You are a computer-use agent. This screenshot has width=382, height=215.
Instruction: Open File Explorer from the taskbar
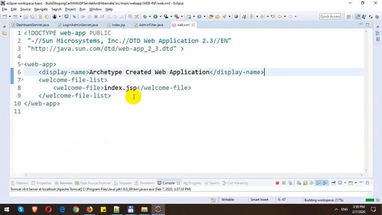coord(144,210)
